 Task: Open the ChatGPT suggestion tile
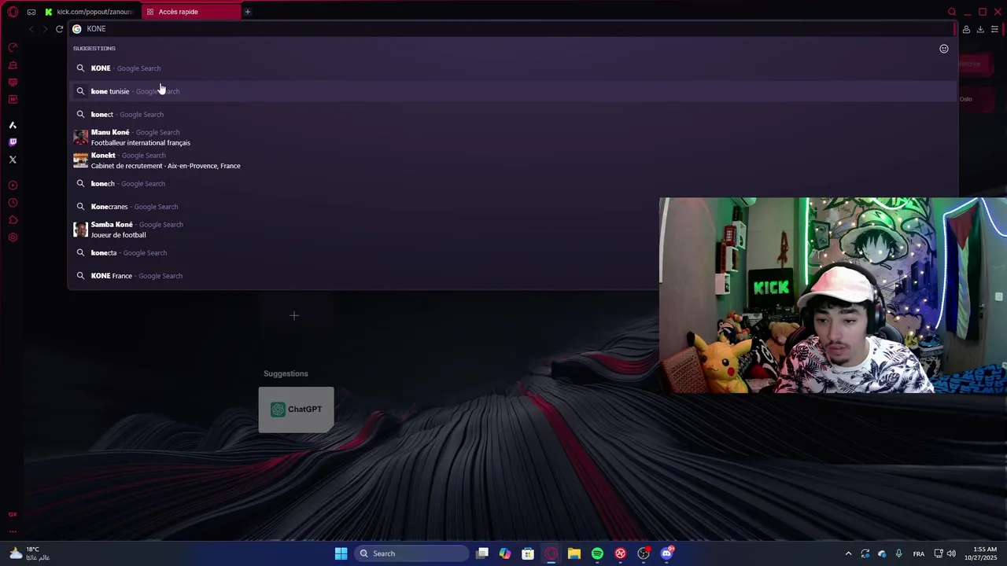point(296,410)
